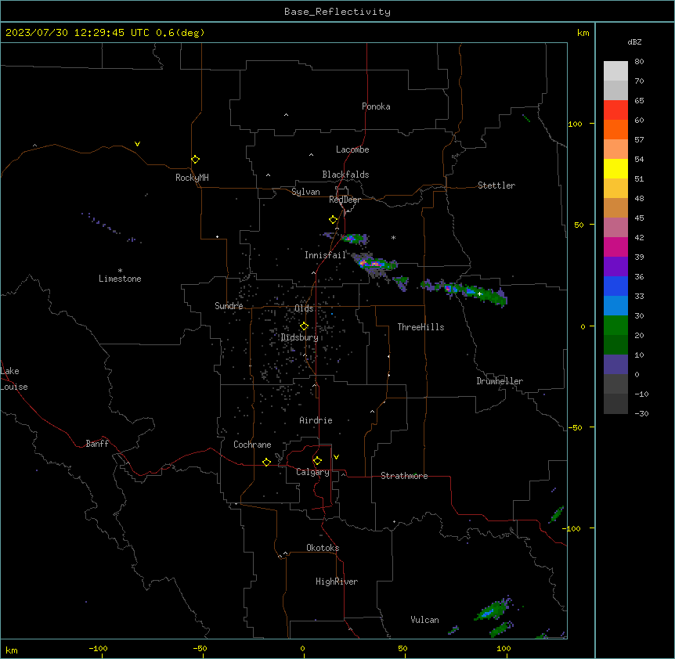The height and width of the screenshot is (659, 675).
Task: Select the Airdrie label
Action: click(316, 420)
